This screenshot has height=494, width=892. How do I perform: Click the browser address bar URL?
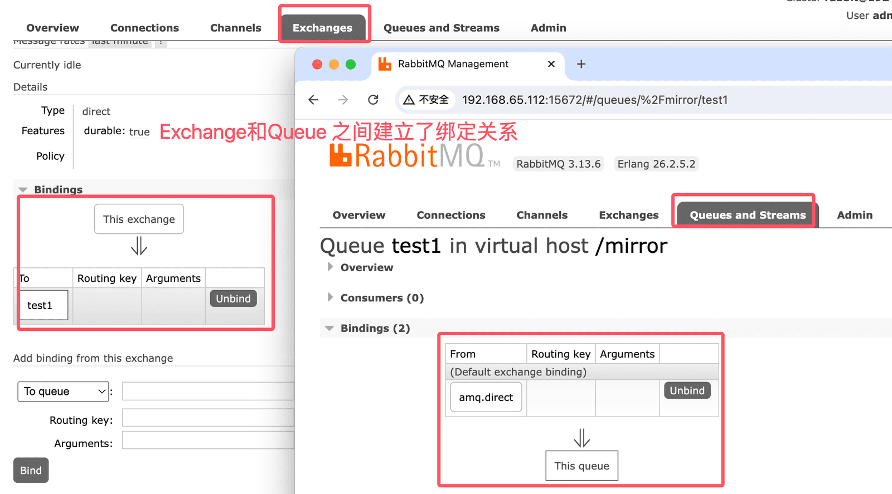(x=595, y=100)
